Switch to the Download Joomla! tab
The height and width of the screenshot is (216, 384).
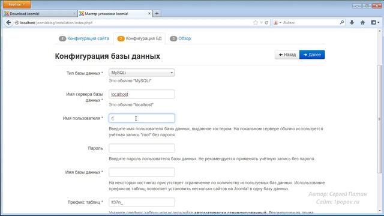pos(40,14)
